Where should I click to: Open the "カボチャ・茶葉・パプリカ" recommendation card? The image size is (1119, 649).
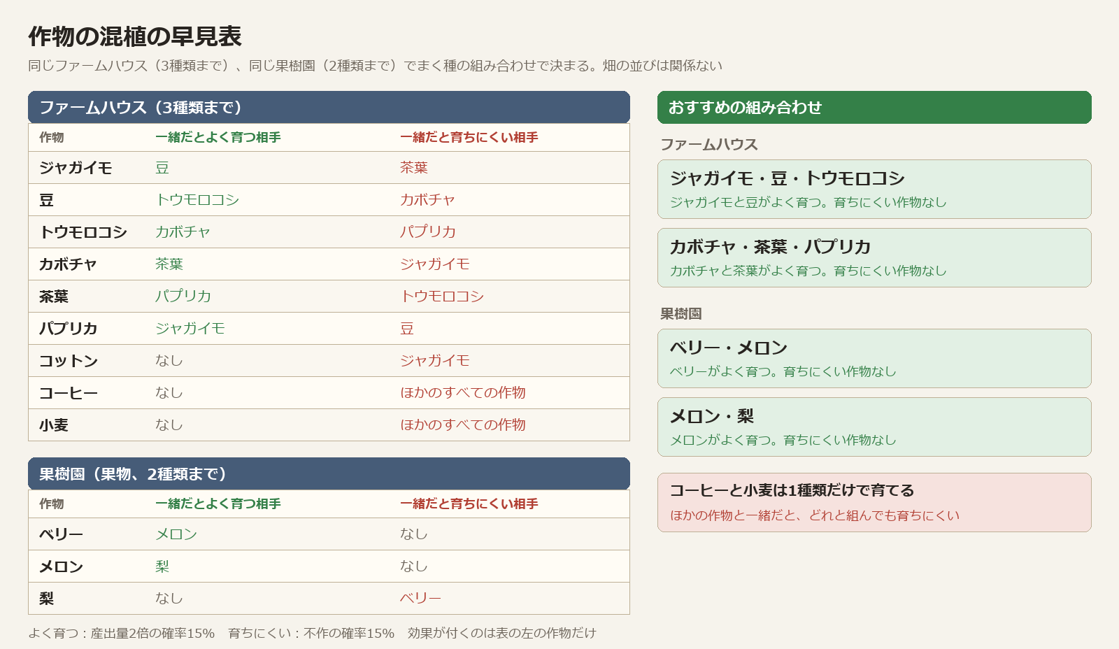pyautogui.click(x=874, y=257)
